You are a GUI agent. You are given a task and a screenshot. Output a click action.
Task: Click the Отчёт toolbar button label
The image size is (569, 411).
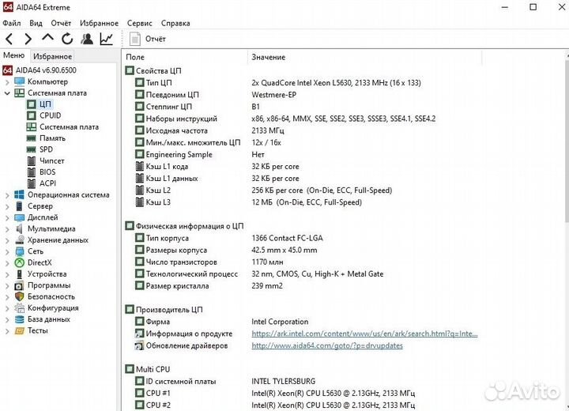coord(156,39)
